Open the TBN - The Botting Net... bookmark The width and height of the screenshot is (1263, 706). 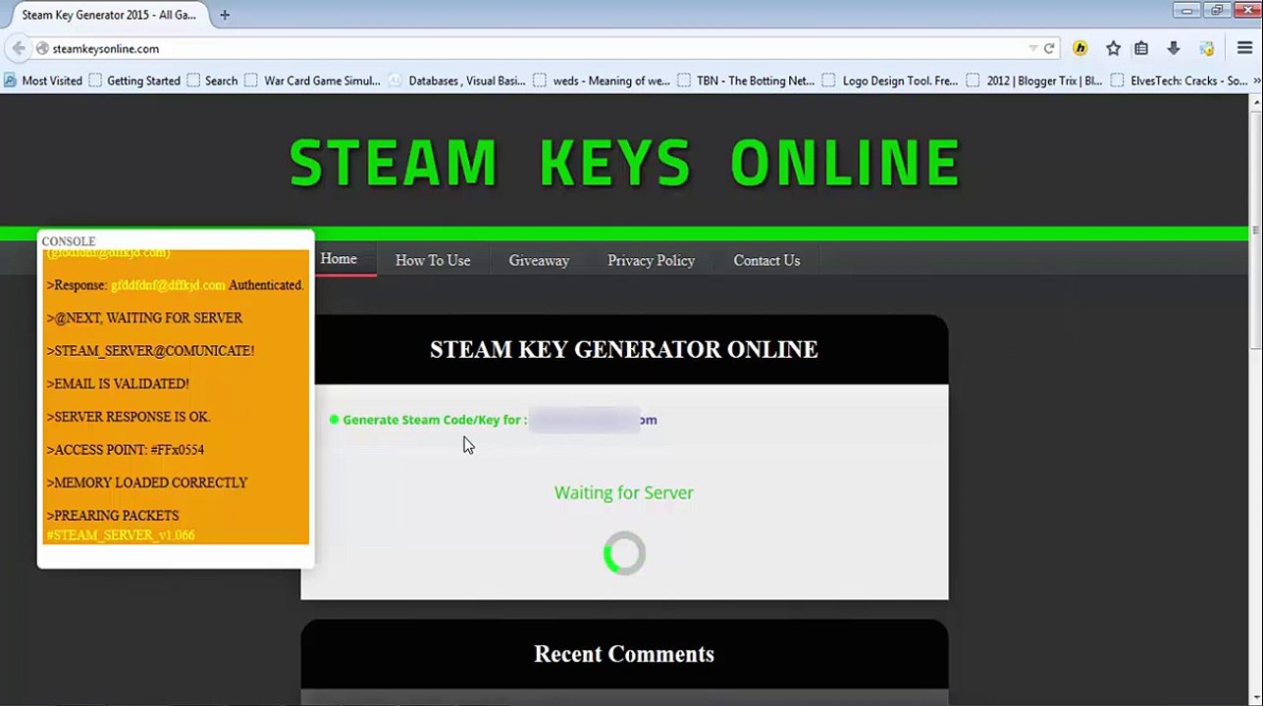pyautogui.click(x=747, y=80)
